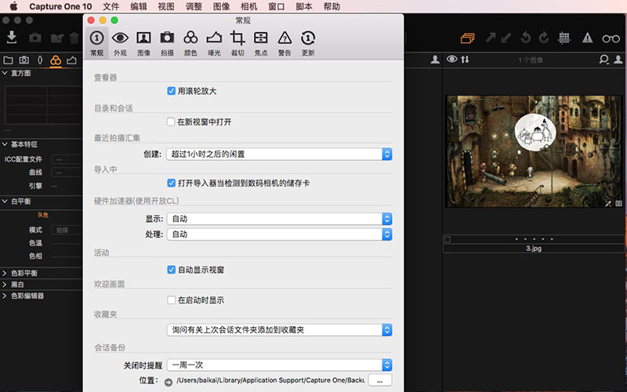Screen dimensions: 627x392
Task: Toggle the grid overlay icon
Action: point(564,38)
